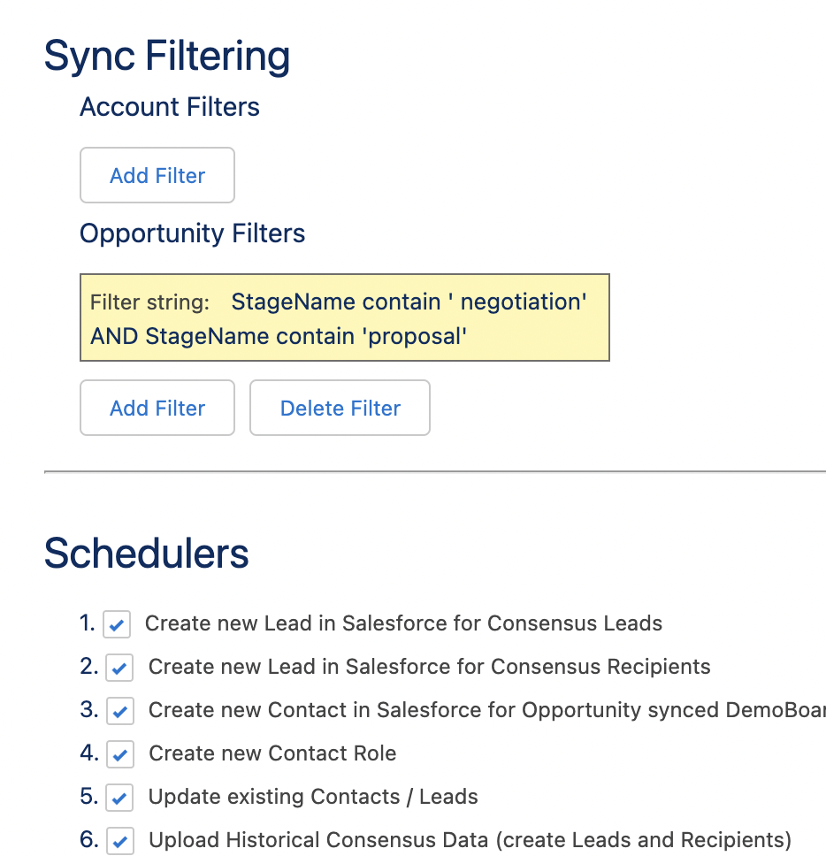Click the 'Consensus Leads' scheduler item text
Image resolution: width=826 pixels, height=856 pixels.
(x=403, y=623)
